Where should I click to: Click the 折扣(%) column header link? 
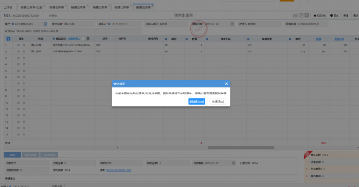click(339, 39)
